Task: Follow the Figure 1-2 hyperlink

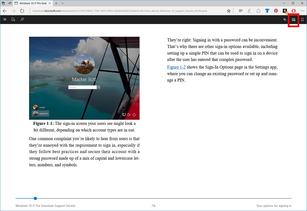Action: [x=176, y=67]
